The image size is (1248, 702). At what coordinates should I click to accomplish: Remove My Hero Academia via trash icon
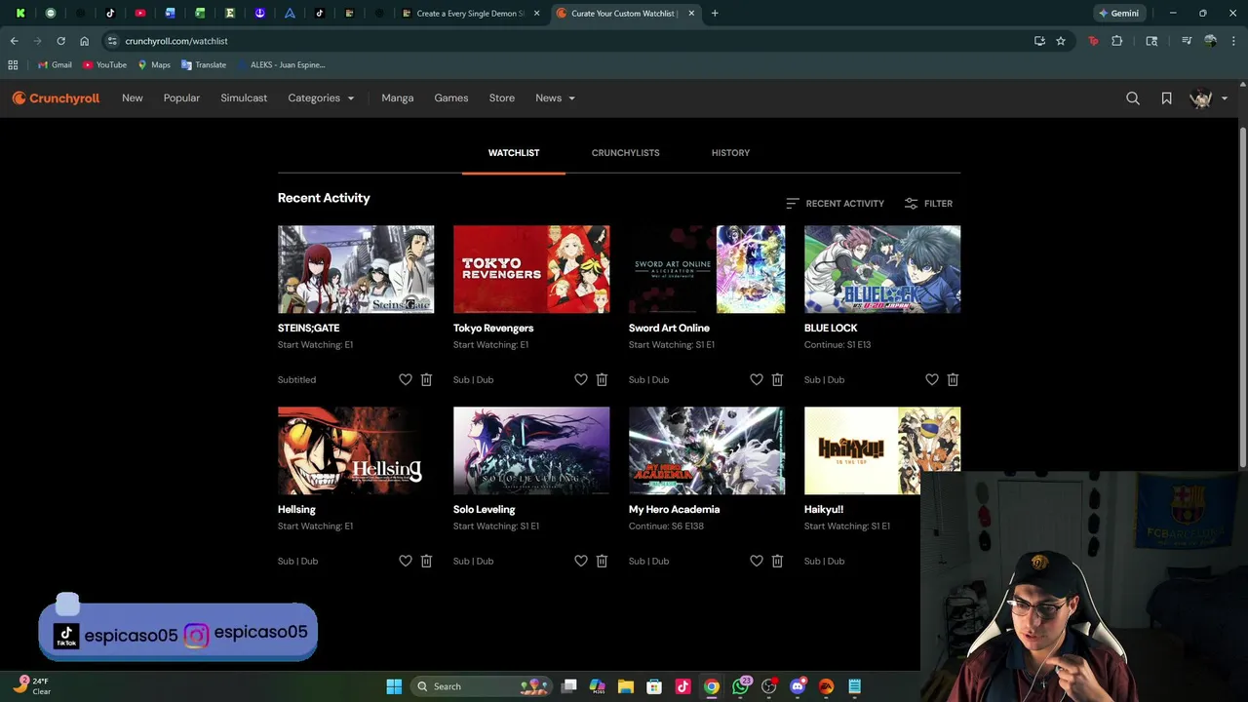click(x=777, y=561)
